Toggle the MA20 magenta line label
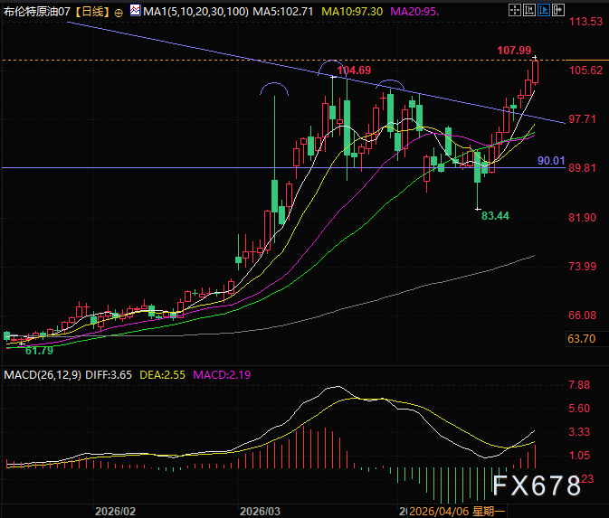This screenshot has height=518, width=609. [414, 12]
